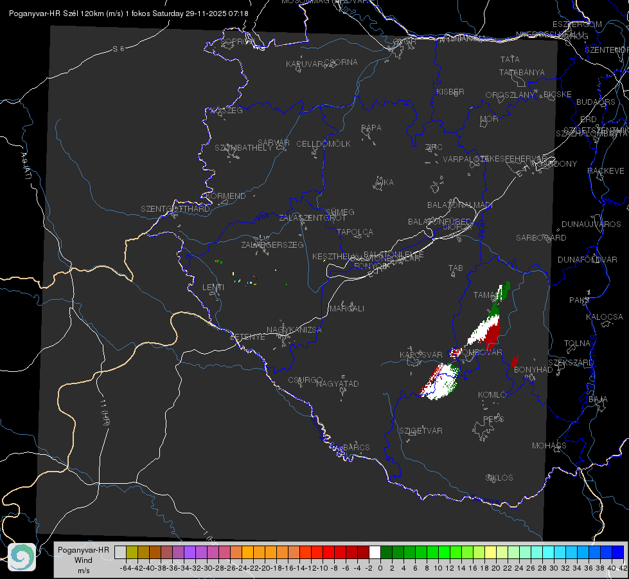629x579 pixels.
Task: Click the ZALAEGERSZEG city label
Action: click(272, 244)
